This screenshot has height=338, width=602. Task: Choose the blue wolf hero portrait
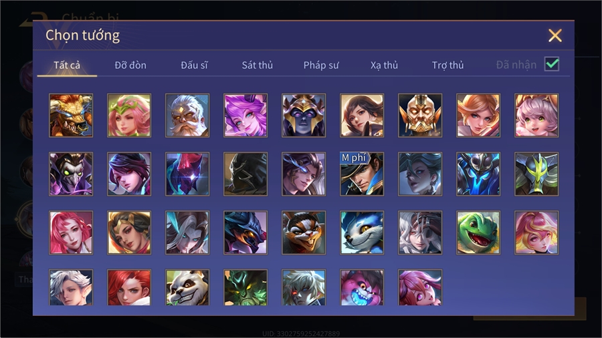pos(362,232)
